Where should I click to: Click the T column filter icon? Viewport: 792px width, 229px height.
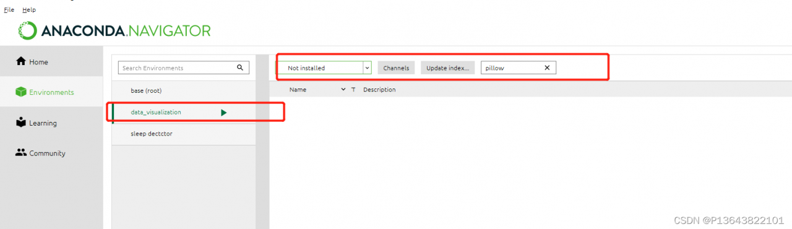pyautogui.click(x=353, y=90)
